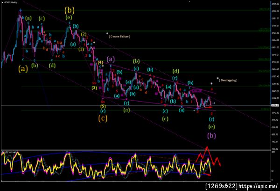Select the yellow (3) wave label

(94, 88)
